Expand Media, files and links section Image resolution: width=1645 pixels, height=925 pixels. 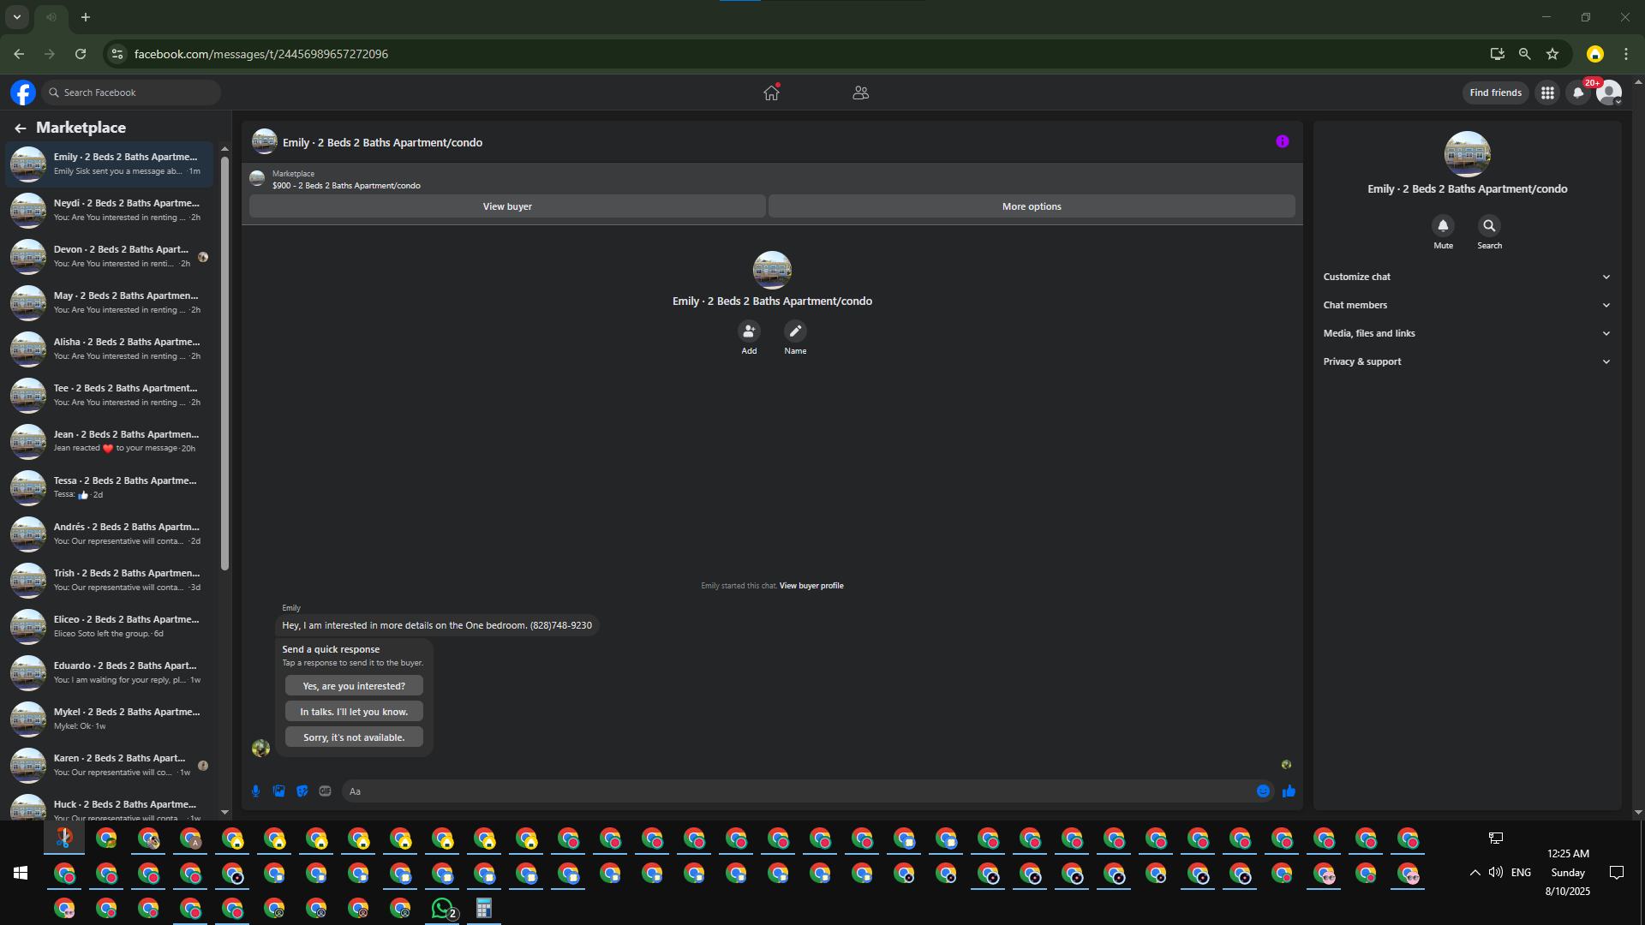(x=1467, y=333)
